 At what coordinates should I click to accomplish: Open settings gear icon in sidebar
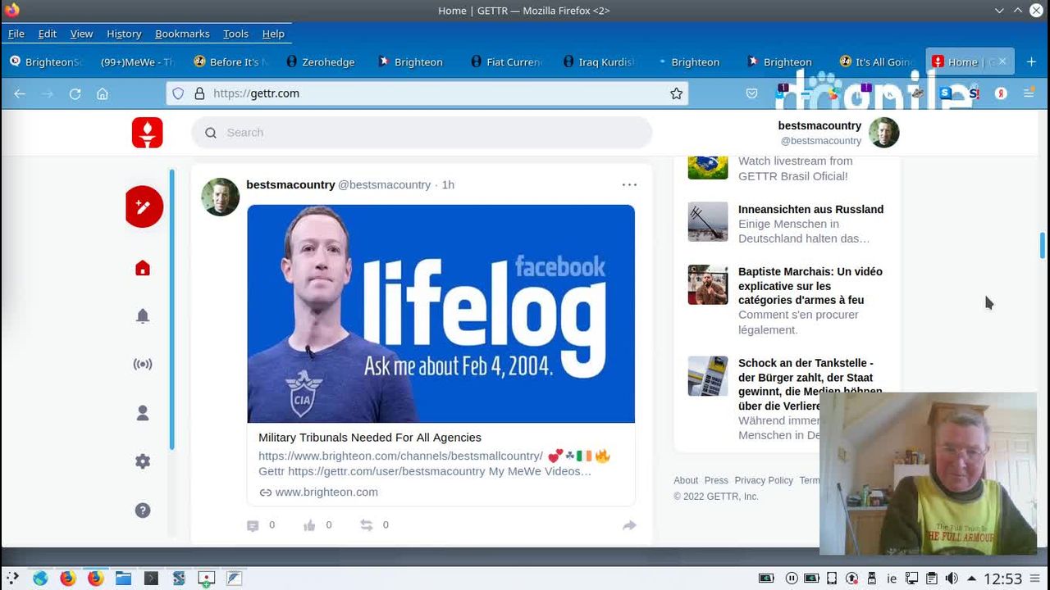tap(143, 462)
